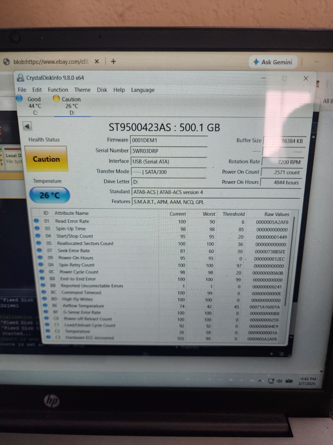This screenshot has height=445, width=333.
Task: Click the yellow Caution health status button
Action: tap(46, 159)
